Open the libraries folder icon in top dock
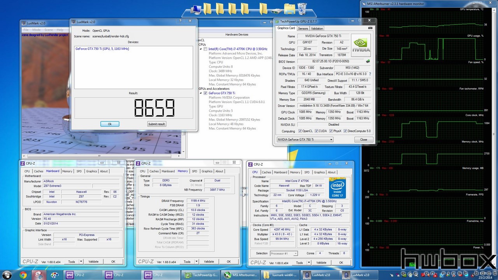 pyautogui.click(x=289, y=8)
